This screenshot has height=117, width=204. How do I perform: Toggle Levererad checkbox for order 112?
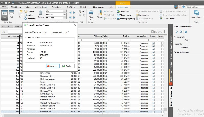(162, 106)
